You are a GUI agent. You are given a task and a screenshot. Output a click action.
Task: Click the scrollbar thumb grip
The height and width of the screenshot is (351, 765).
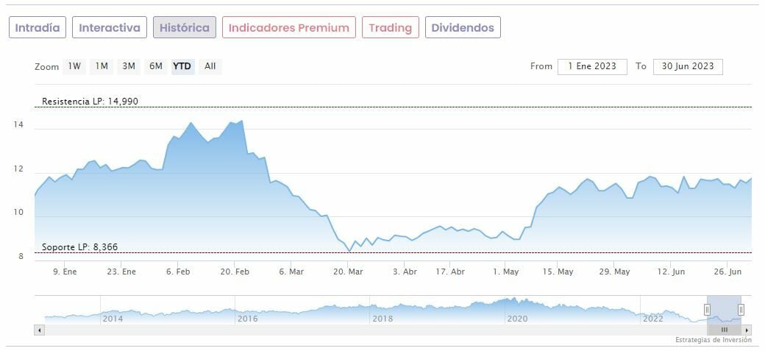click(x=724, y=330)
